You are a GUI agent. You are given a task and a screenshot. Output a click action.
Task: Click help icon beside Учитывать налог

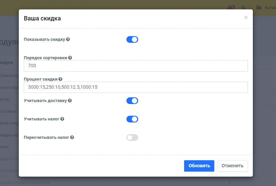(x=62, y=119)
